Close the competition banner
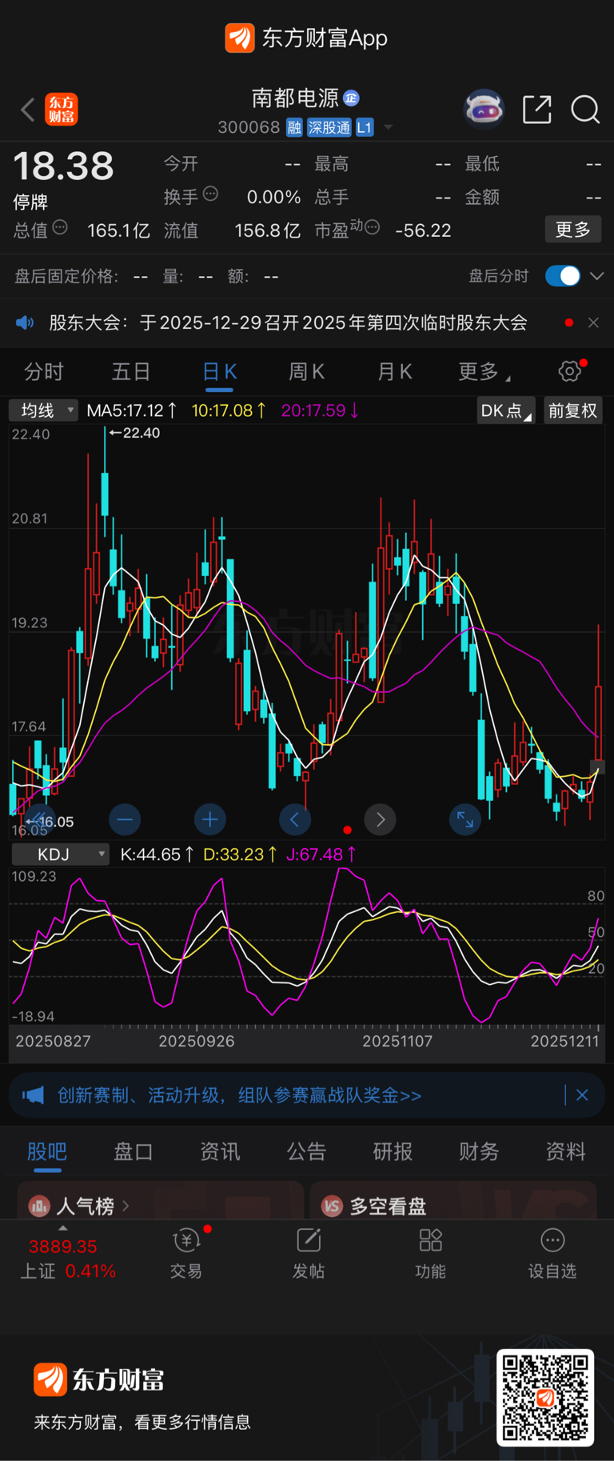Viewport: 614px width, 1461px height. click(x=582, y=1095)
